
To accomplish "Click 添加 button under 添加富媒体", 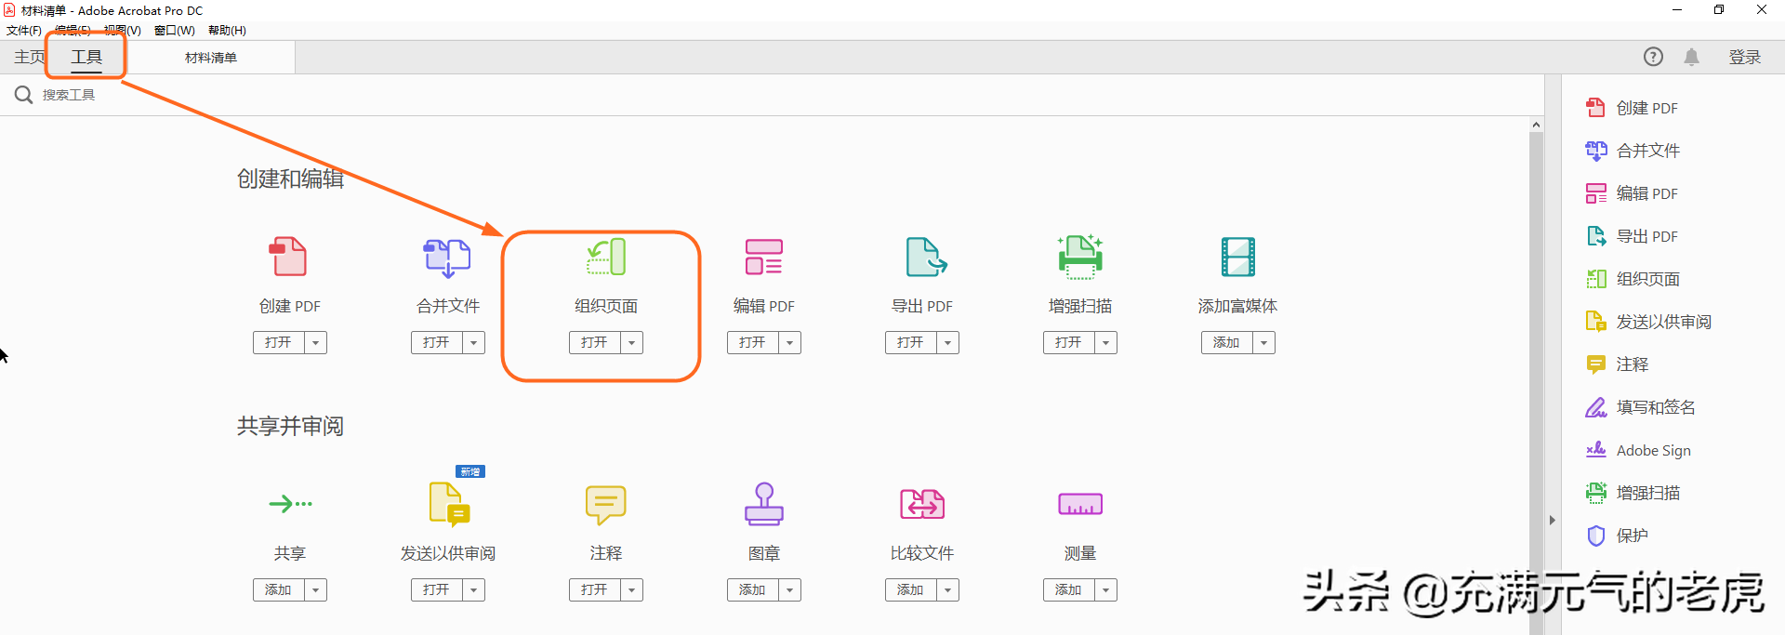I will point(1227,343).
